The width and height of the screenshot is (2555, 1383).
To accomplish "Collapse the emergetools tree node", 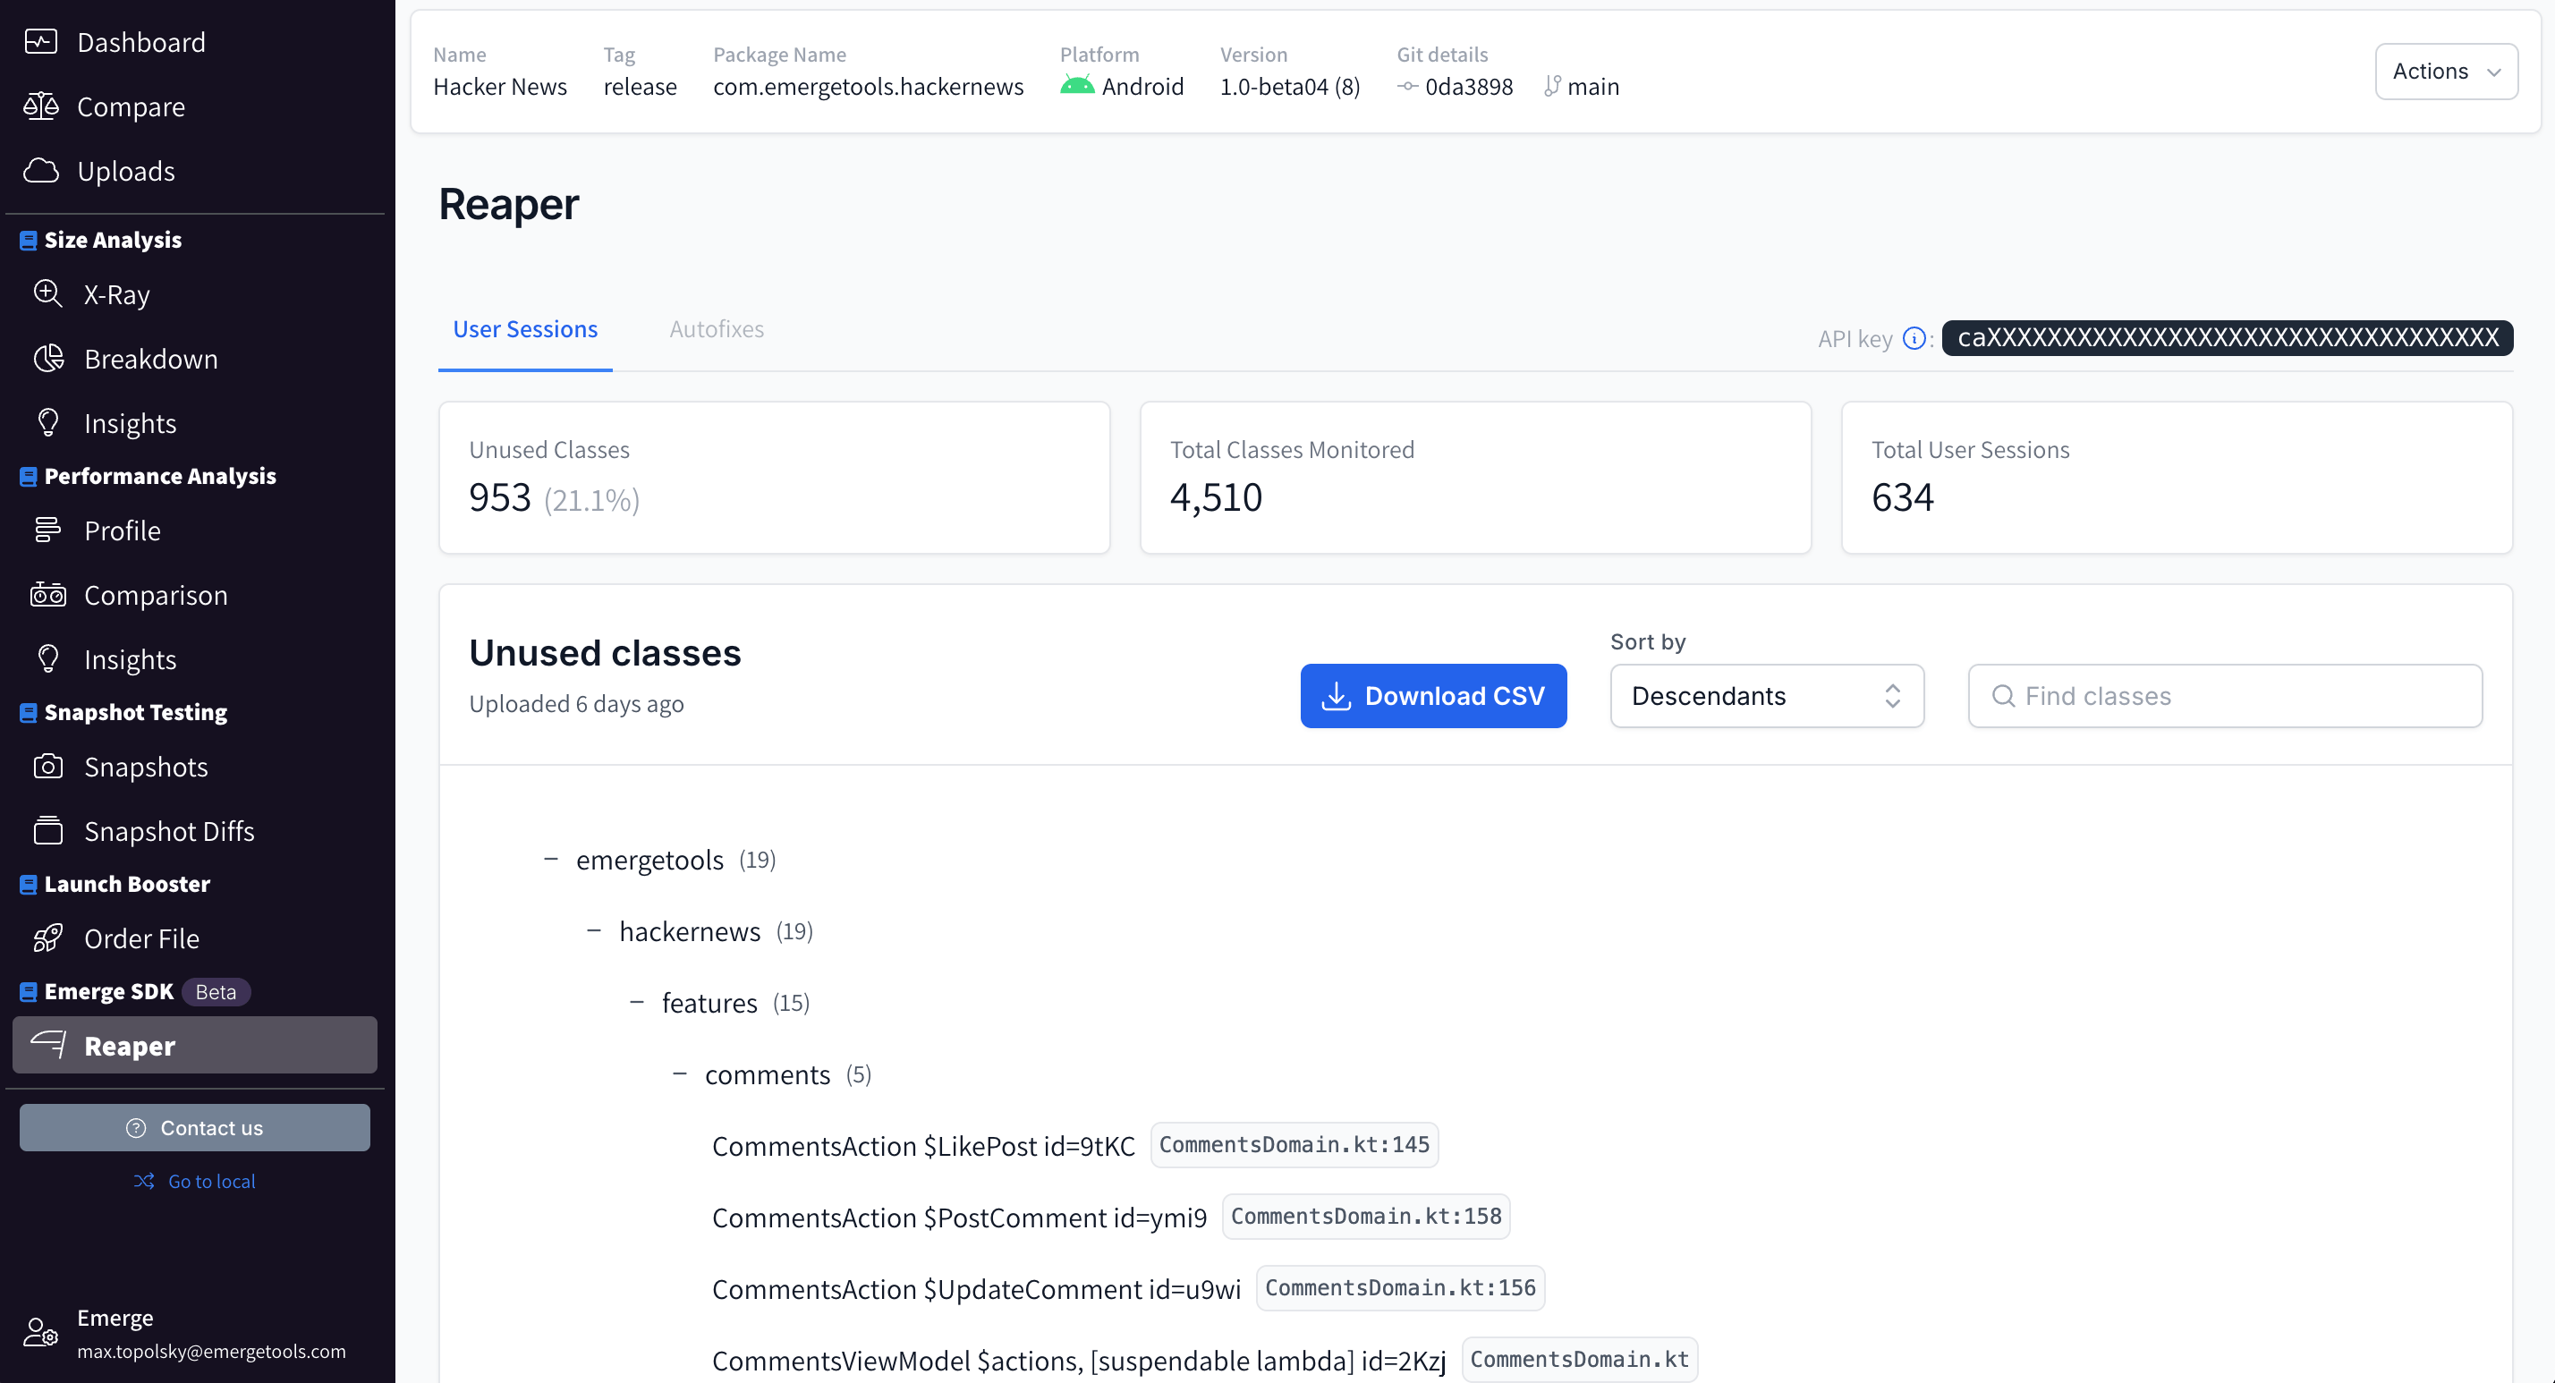I will (551, 859).
